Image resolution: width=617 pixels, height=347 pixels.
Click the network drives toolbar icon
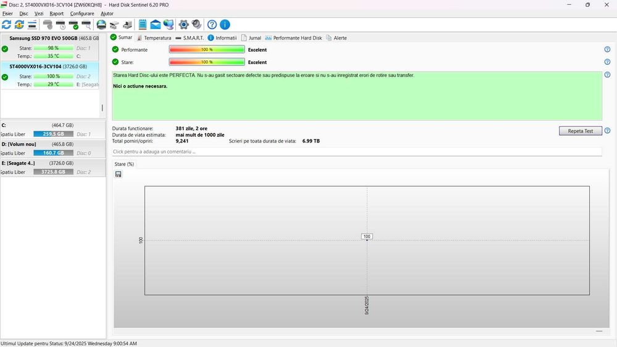[x=114, y=25]
